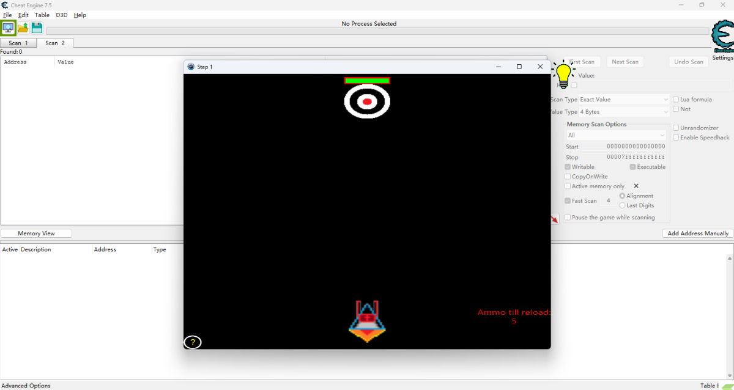The image size is (734, 390).
Task: Click the red arrow add-to-list icon
Action: 555,219
